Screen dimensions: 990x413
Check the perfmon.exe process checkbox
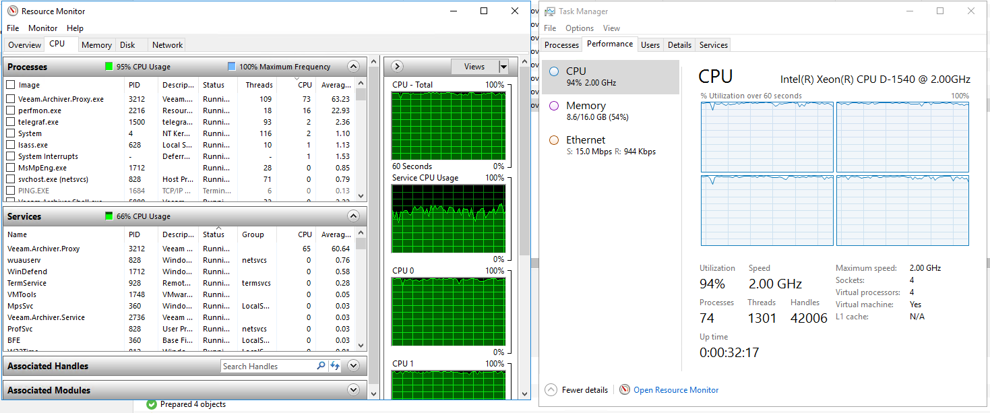click(x=11, y=110)
